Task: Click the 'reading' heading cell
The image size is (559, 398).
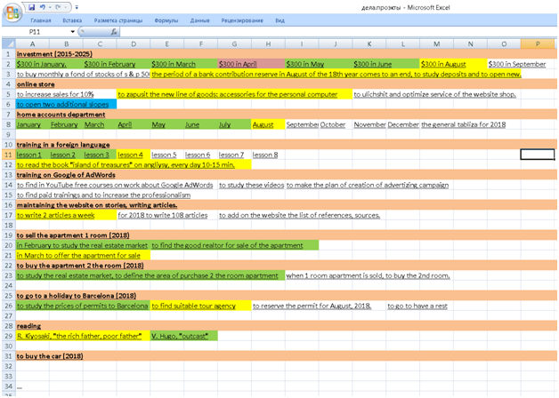Action: coord(28,326)
